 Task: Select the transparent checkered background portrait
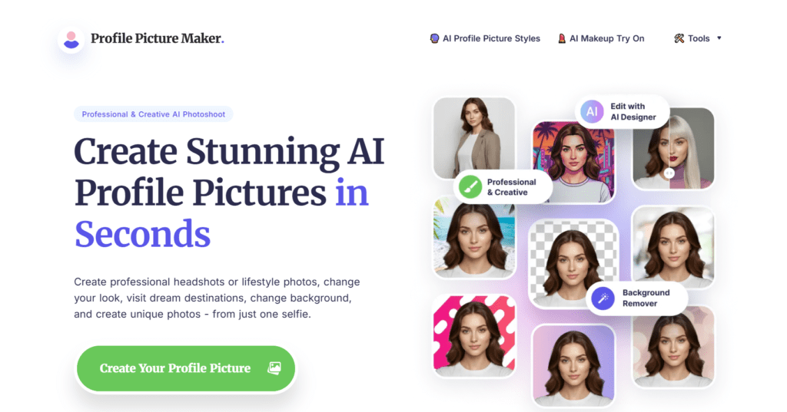click(x=573, y=264)
